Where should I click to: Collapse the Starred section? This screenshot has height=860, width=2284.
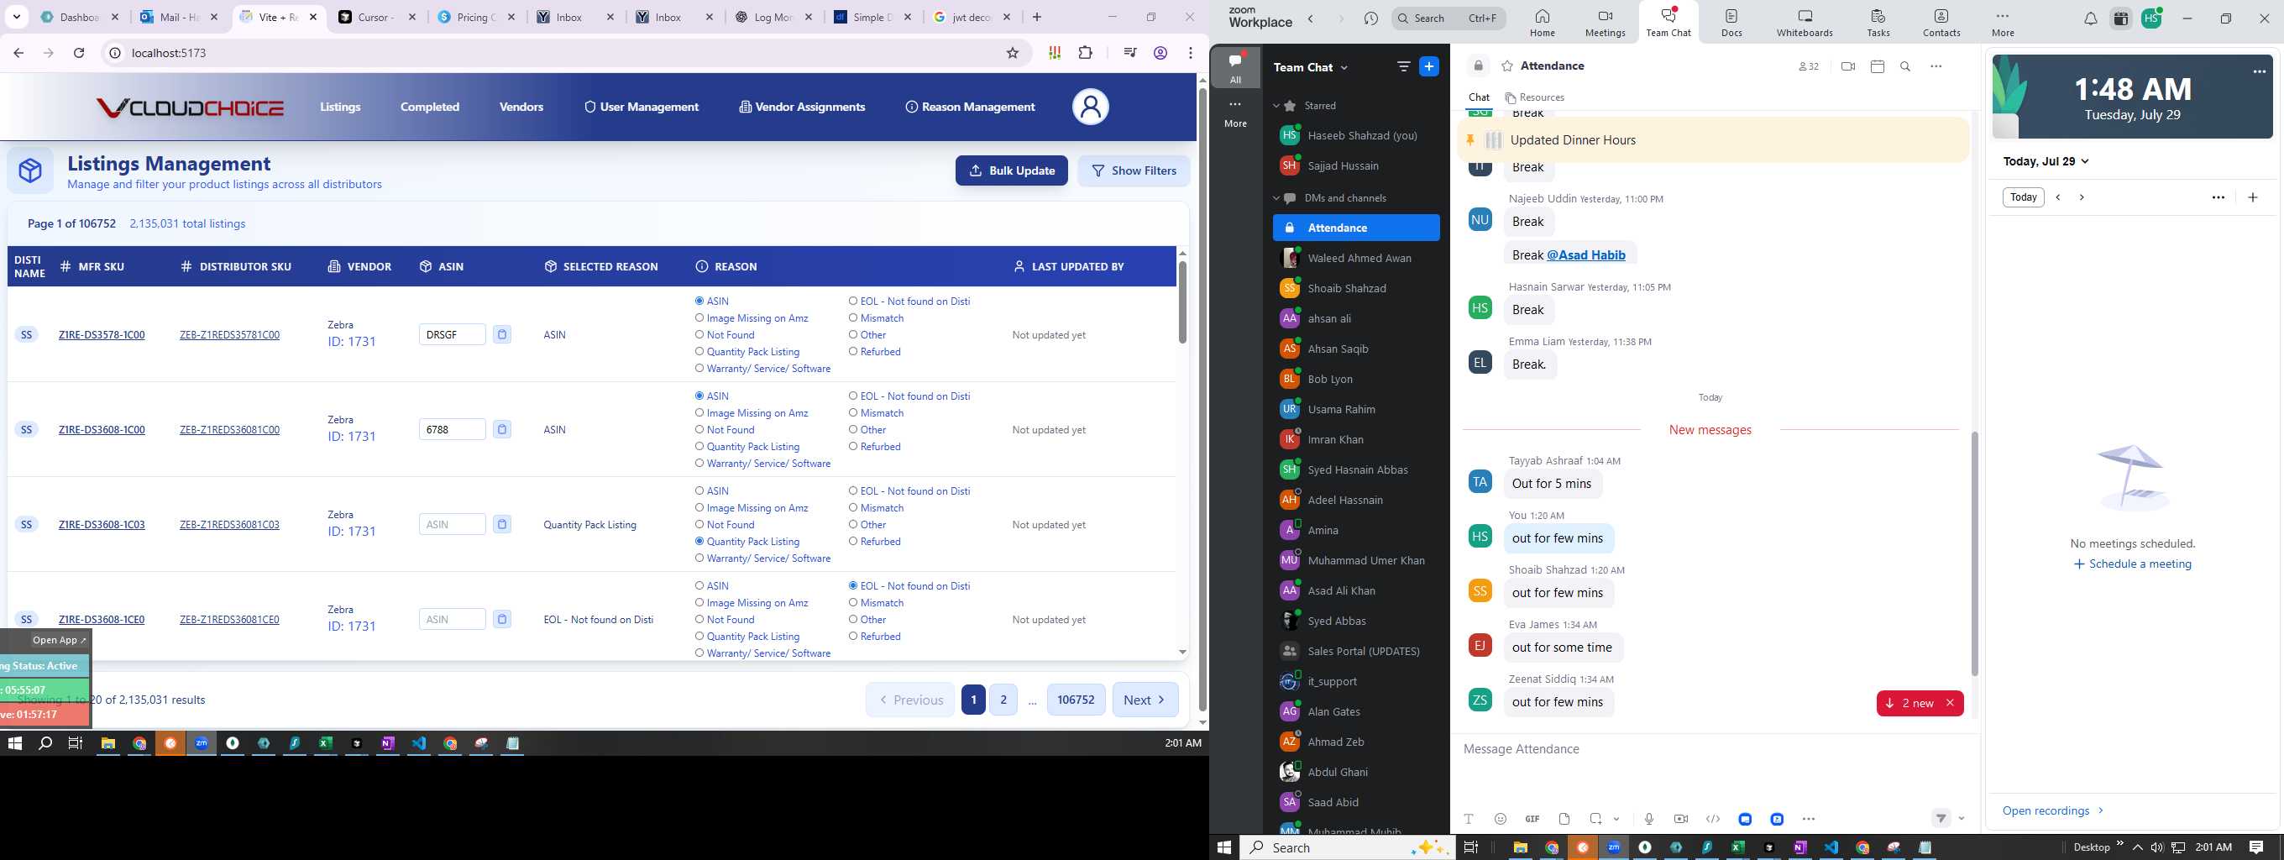coord(1276,106)
